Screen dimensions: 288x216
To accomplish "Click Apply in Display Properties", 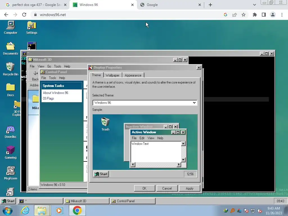I will 190,188.
